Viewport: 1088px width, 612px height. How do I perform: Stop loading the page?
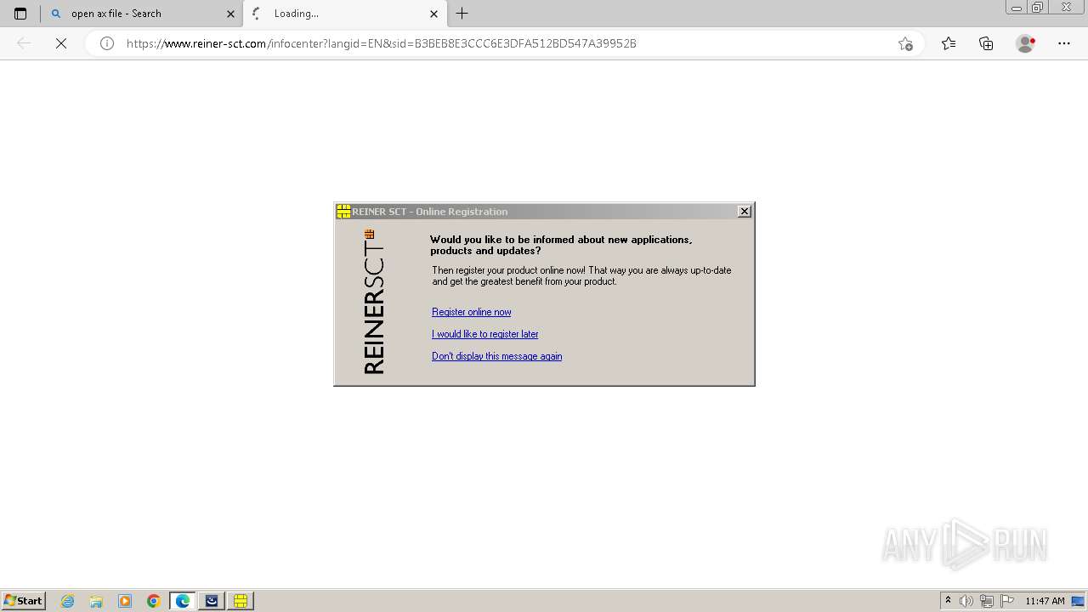pos(61,43)
